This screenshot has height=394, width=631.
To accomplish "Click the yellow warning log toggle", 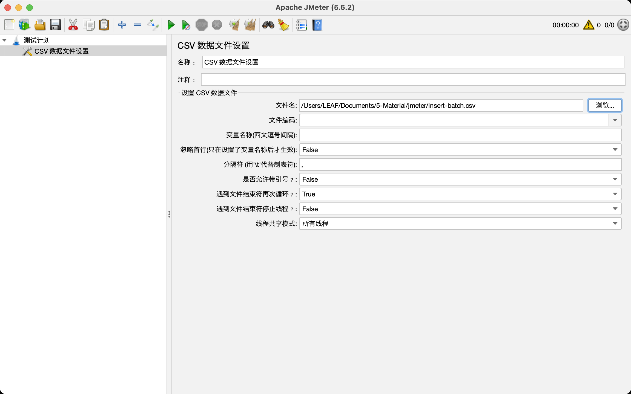I will [589, 25].
